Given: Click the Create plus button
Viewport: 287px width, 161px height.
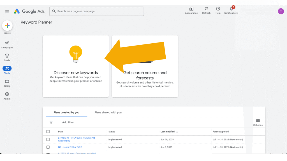Looking at the screenshot, I should tap(7, 26).
